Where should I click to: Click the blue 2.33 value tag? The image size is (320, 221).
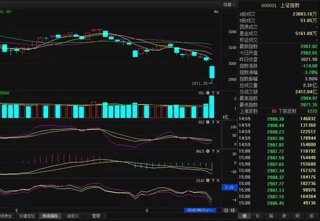[x=229, y=187]
